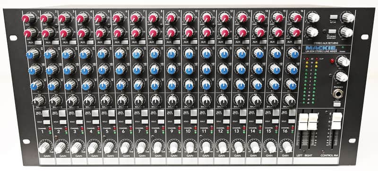Mute channel 2 with MUTE ALT 3-4 button
Screen dimensions: 378x171
(x=63, y=113)
